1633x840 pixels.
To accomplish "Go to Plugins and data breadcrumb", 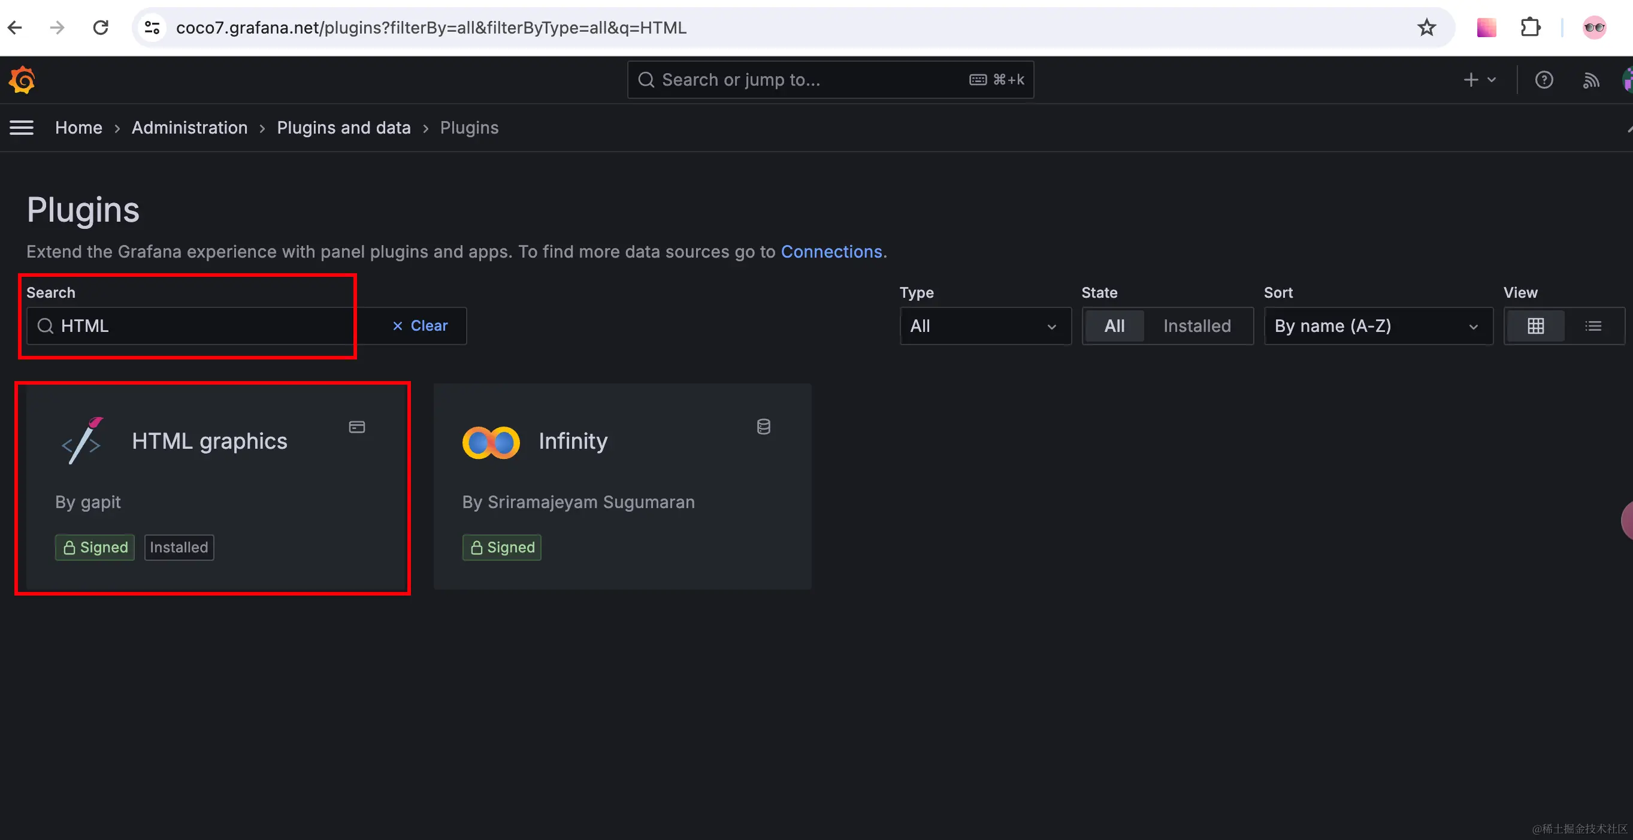I will (344, 128).
